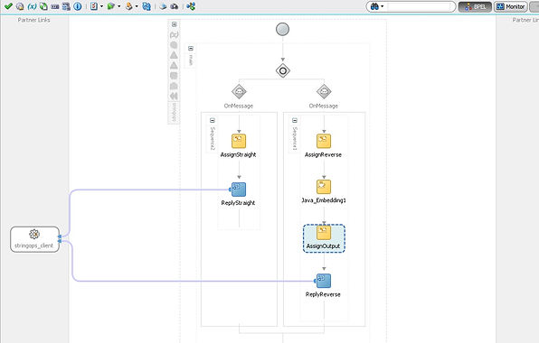
Task: Click the AssignReverse label text
Action: pyautogui.click(x=323, y=154)
